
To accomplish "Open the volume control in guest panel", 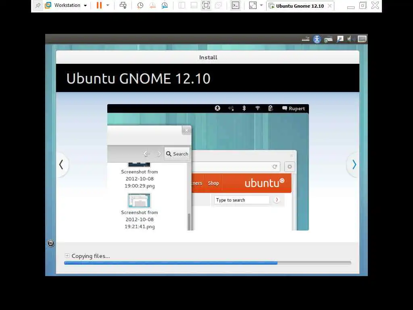I will [351, 39].
